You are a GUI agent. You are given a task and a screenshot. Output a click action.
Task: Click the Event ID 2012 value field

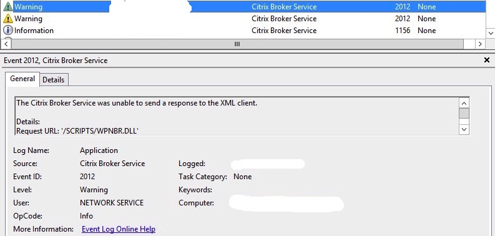coord(87,177)
